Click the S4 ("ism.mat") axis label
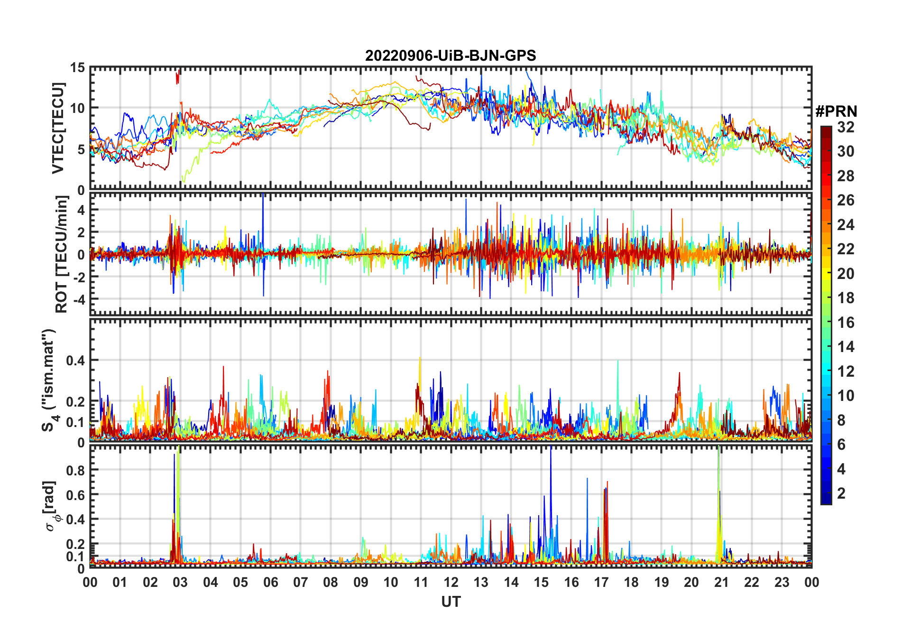The height and width of the screenshot is (631, 902). click(49, 380)
